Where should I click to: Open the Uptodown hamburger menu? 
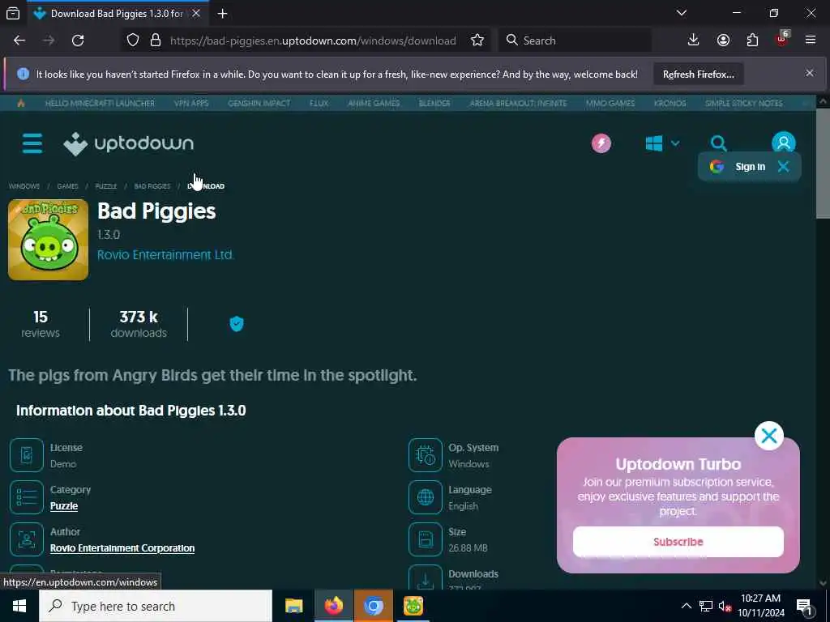click(x=32, y=143)
